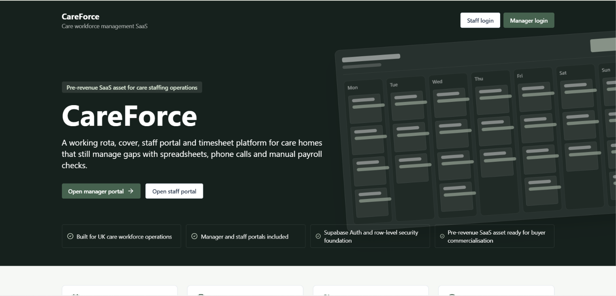This screenshot has height=296, width=616.
Task: Click the 'Sun' column label in the rota preview
Action: point(606,70)
